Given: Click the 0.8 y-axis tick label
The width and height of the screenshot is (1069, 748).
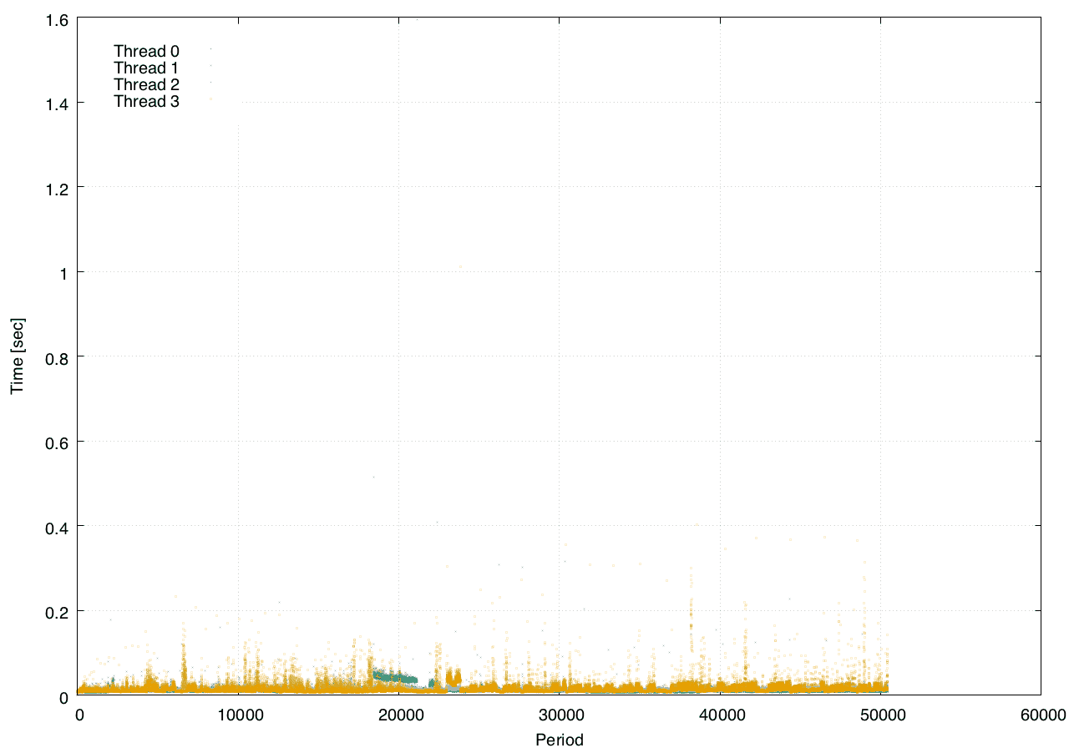Looking at the screenshot, I should [58, 357].
